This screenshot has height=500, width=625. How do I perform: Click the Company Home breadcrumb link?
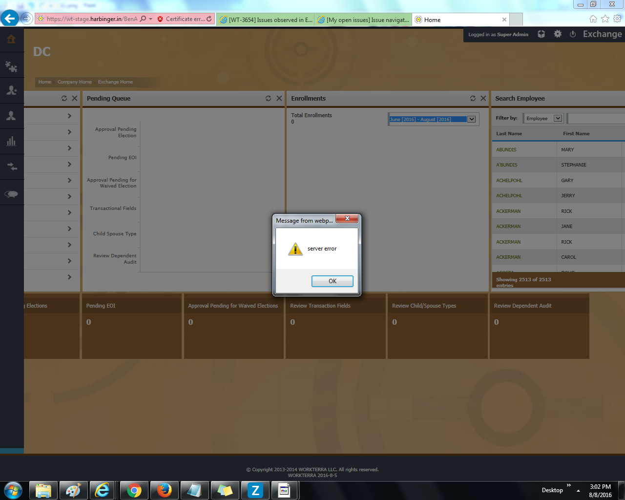(x=74, y=82)
